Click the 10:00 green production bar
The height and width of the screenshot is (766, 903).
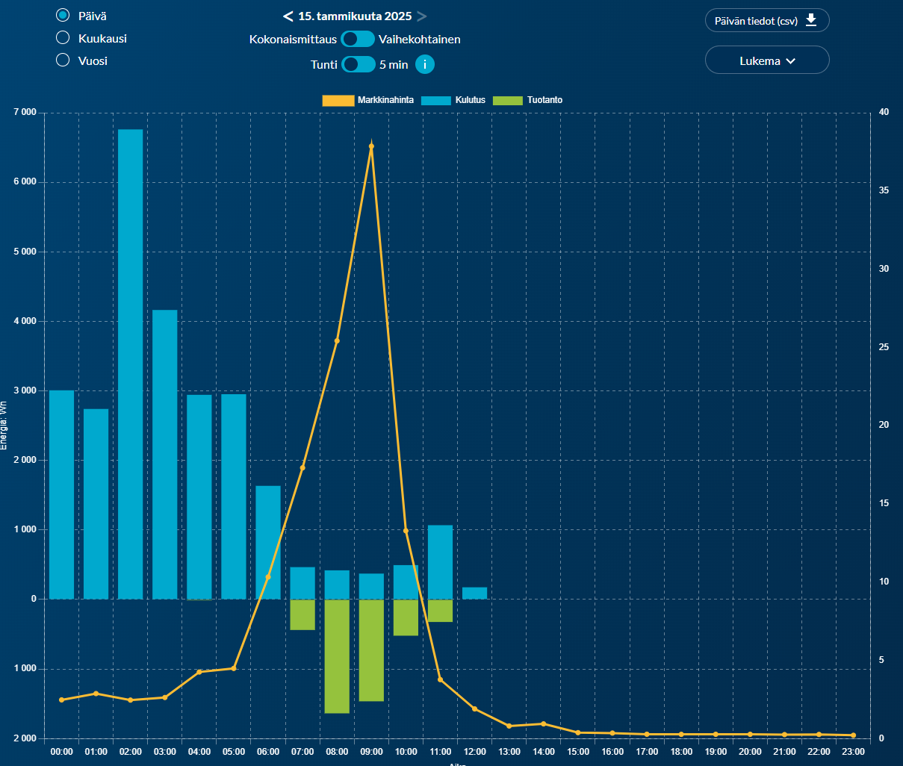click(406, 617)
